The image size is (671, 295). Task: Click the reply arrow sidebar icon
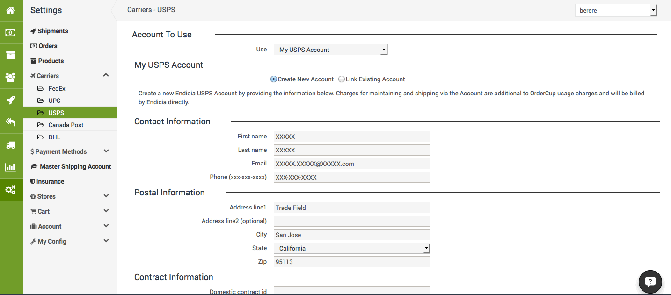coord(10,122)
